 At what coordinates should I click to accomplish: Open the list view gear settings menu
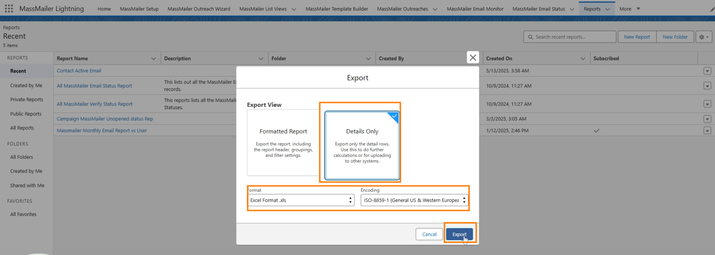pos(704,37)
